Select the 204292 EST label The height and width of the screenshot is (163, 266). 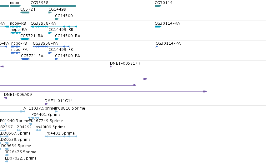pos(24,127)
